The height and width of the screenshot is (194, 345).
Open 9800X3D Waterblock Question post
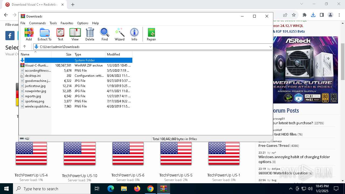coord(283,173)
